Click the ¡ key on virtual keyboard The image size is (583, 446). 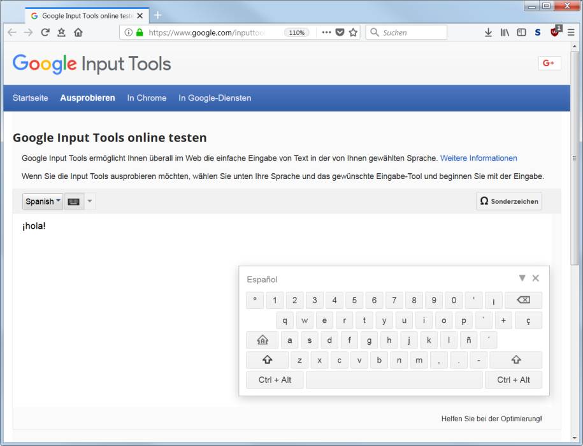coord(493,300)
